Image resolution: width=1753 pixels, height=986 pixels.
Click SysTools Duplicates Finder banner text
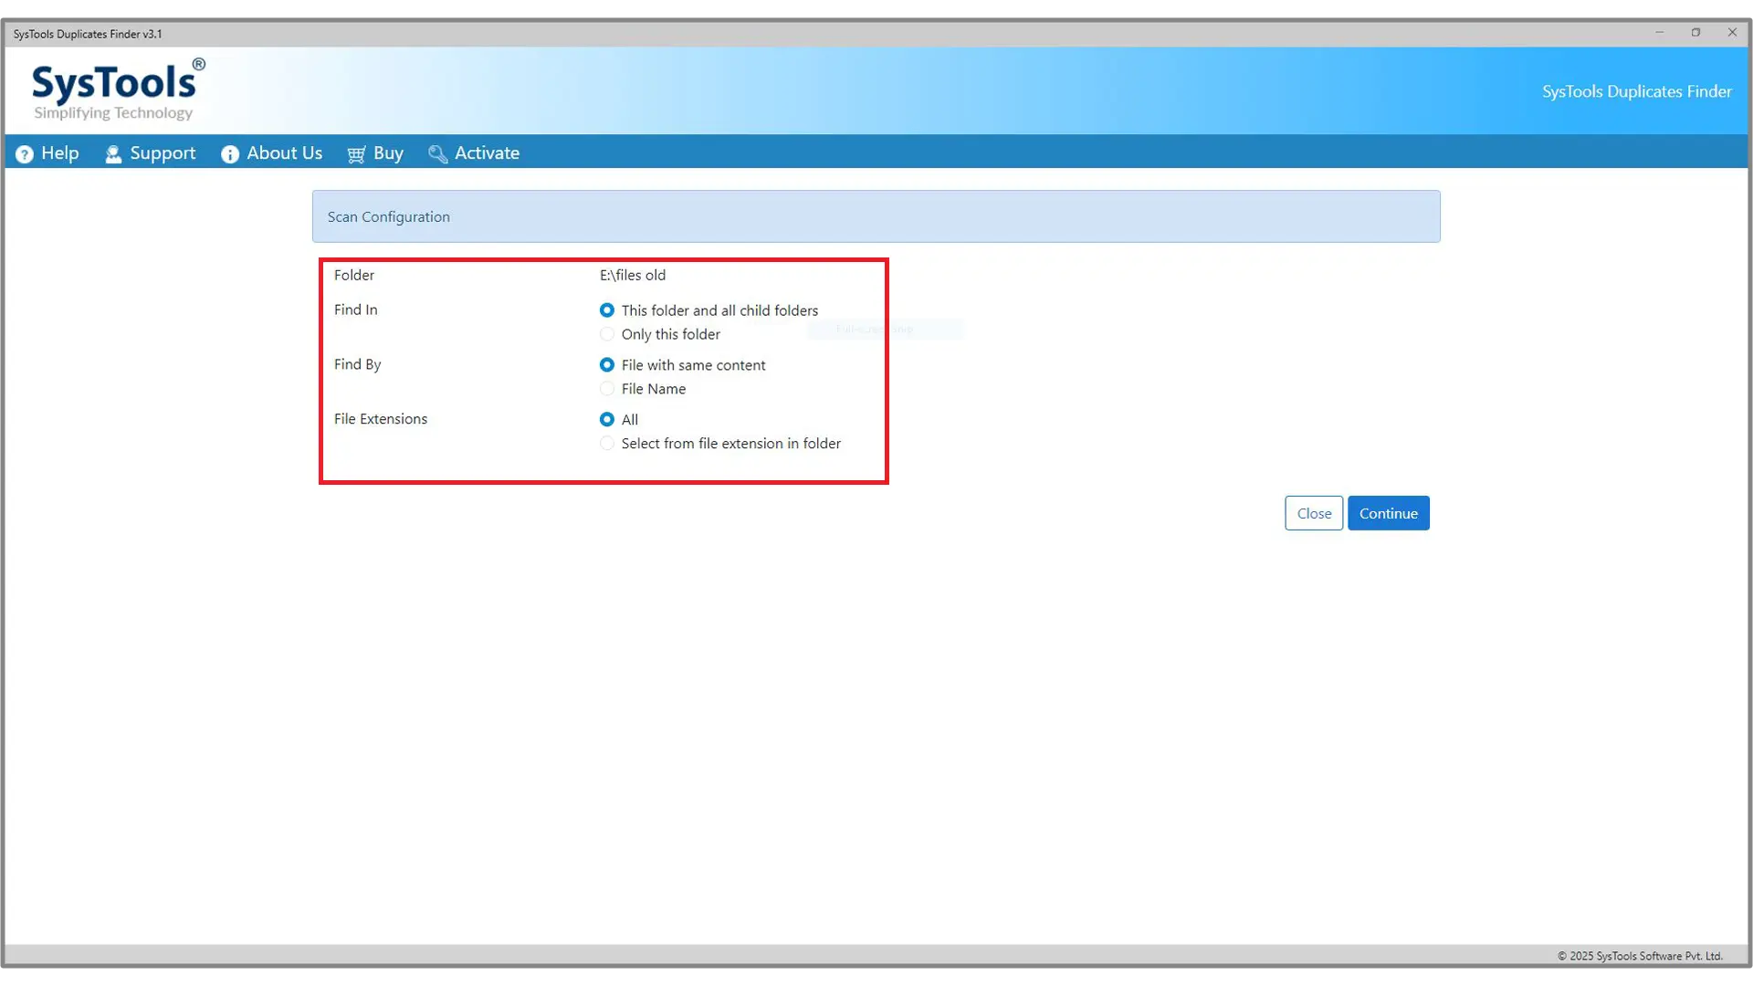pyautogui.click(x=1636, y=91)
